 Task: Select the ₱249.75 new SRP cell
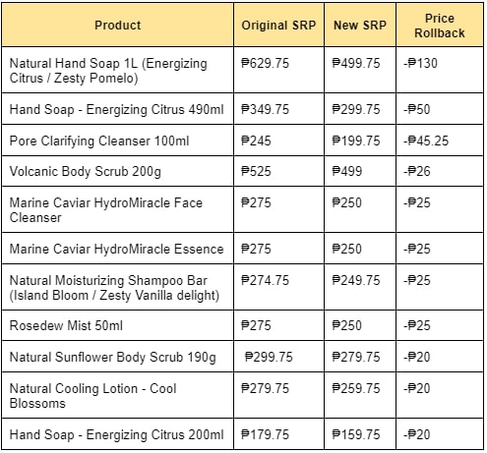pos(360,287)
